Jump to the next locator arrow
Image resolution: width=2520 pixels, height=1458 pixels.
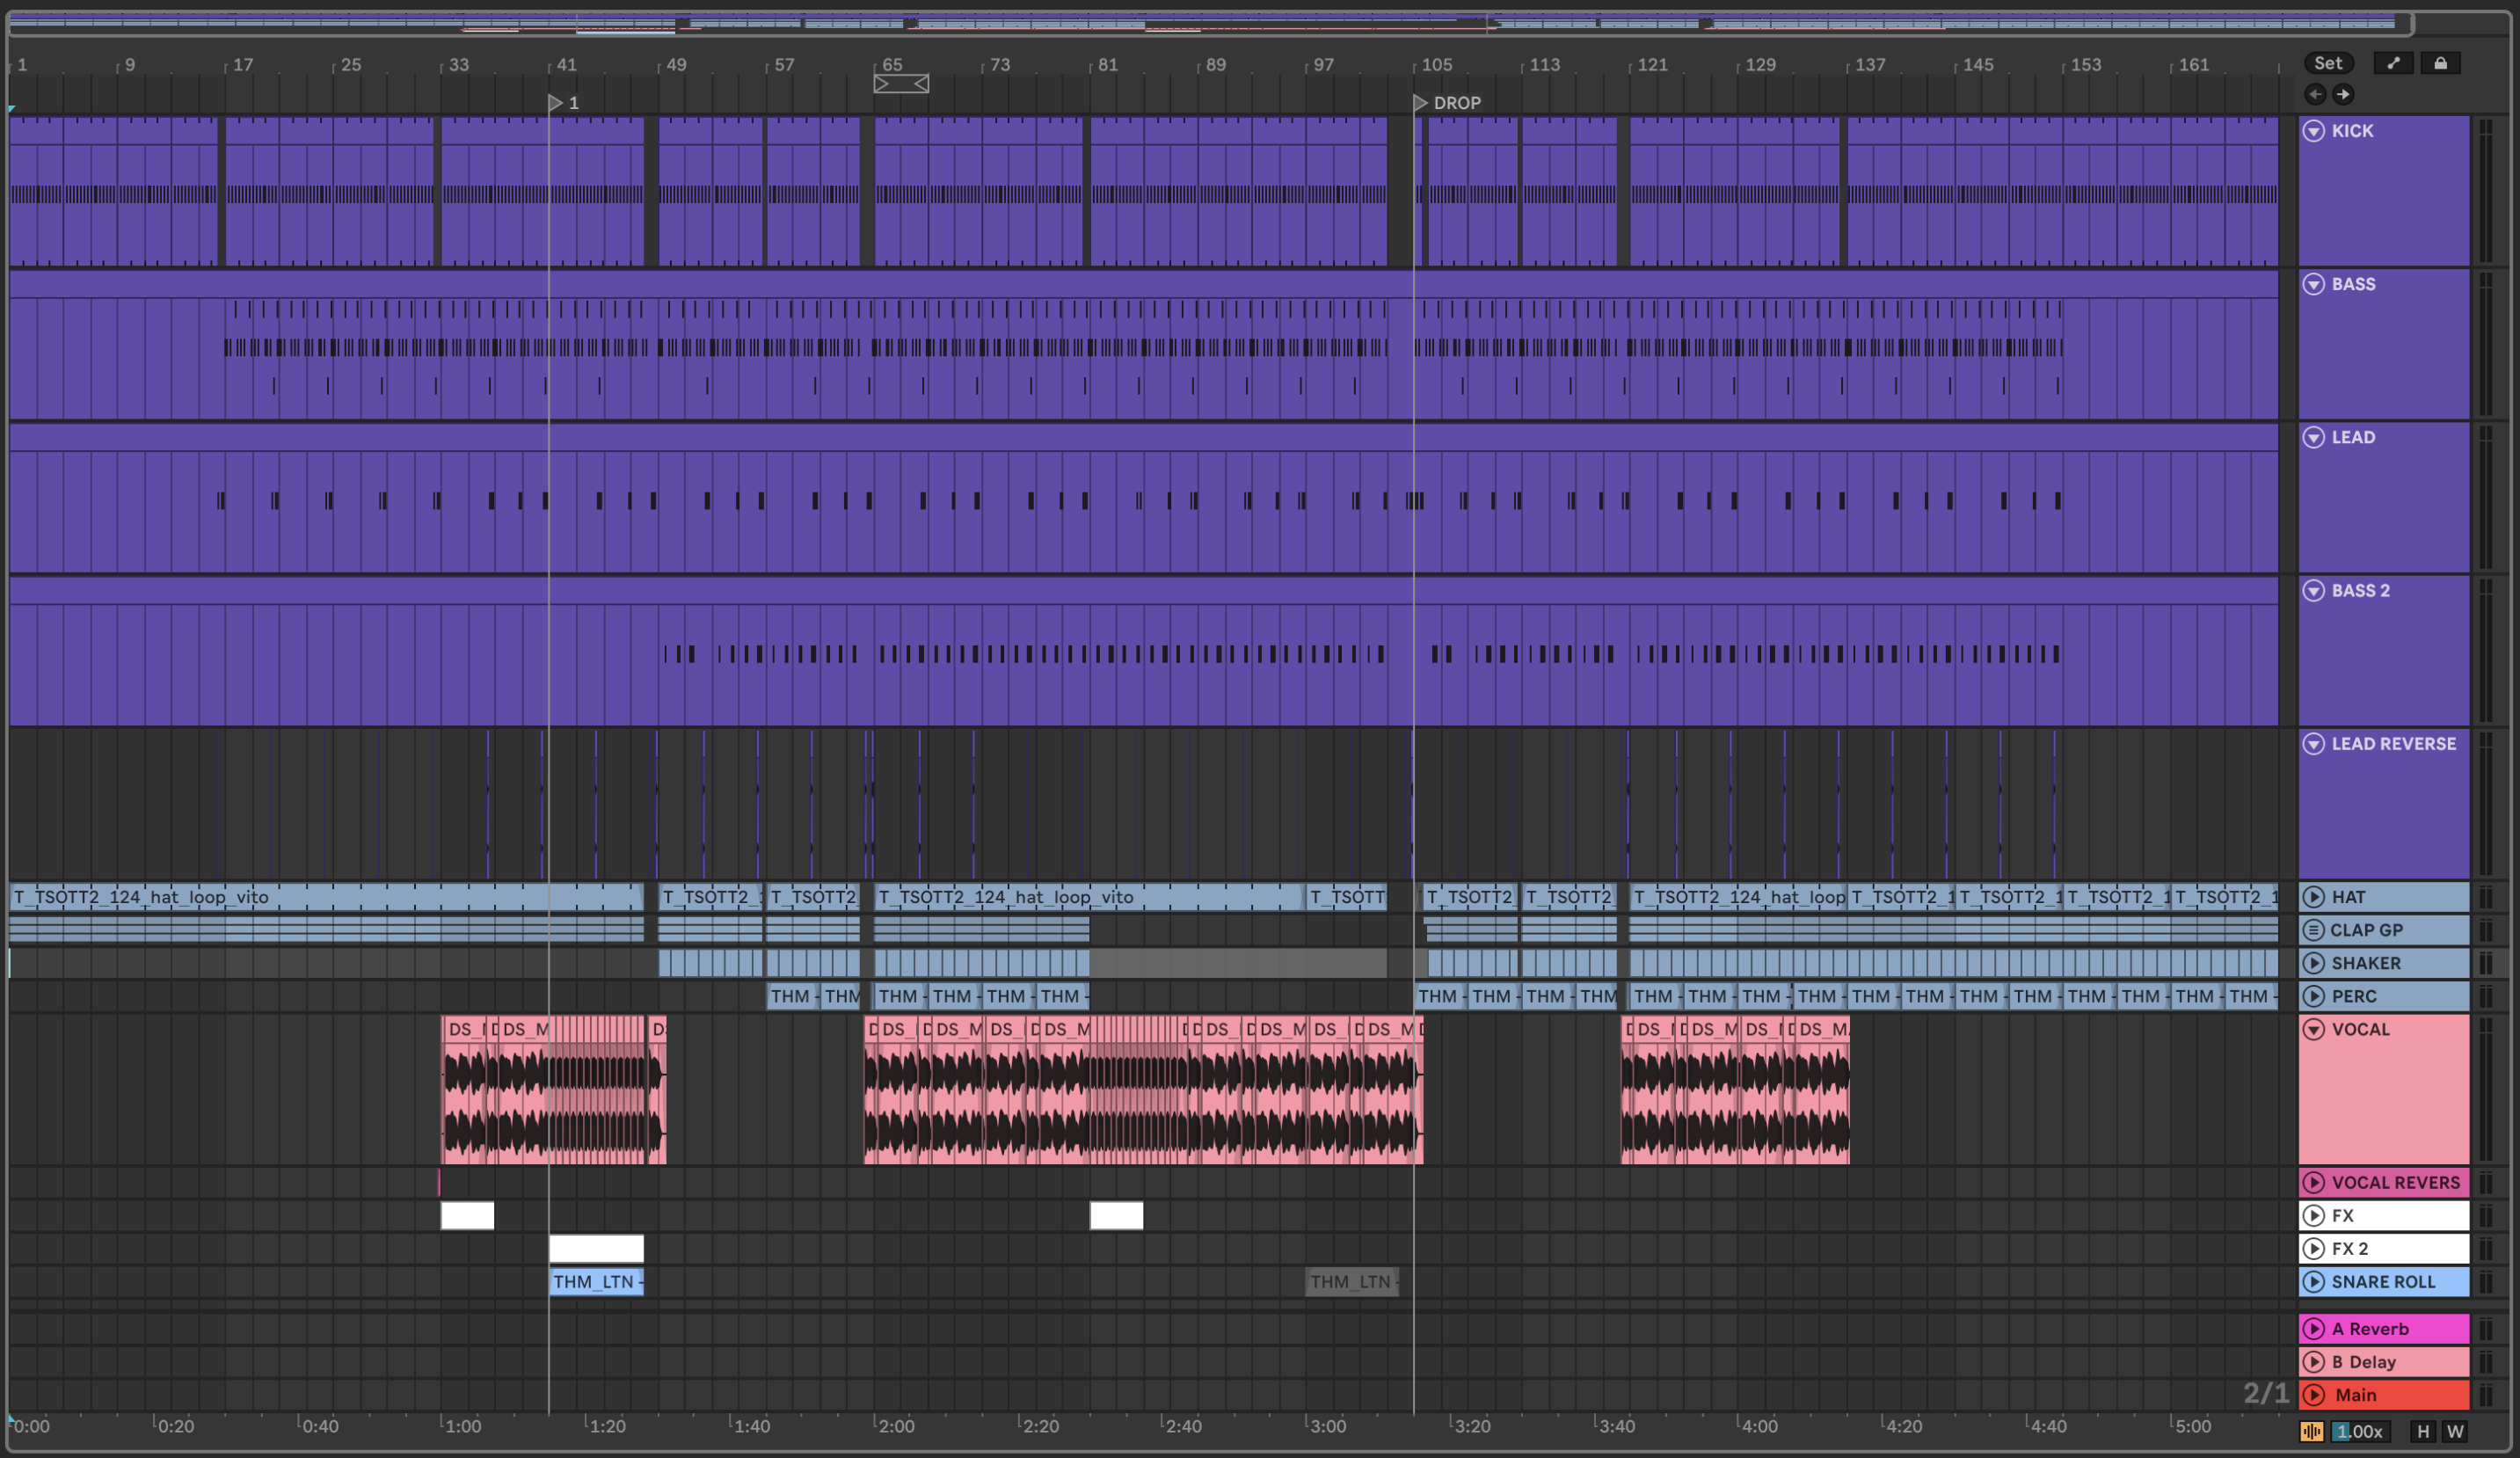click(x=2343, y=94)
